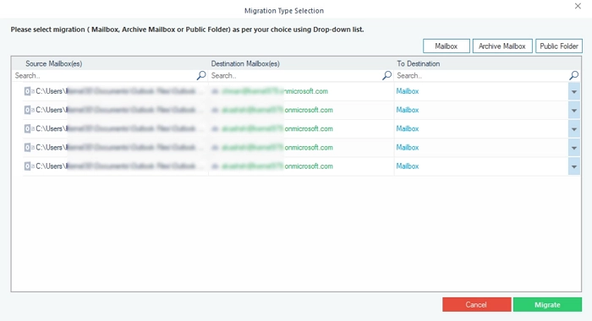
Task: Click the Mailbox button at top
Action: (447, 46)
